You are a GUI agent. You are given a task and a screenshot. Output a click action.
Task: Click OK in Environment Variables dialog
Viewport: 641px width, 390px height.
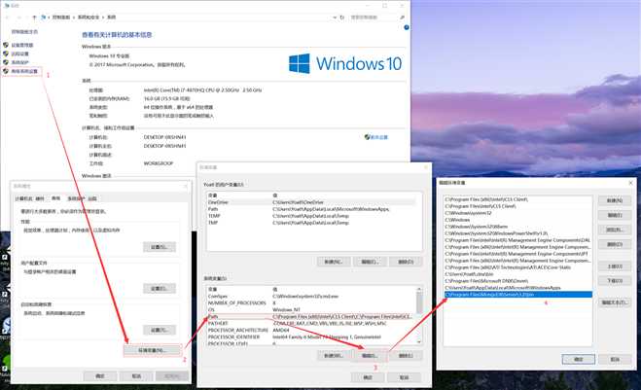(x=368, y=377)
